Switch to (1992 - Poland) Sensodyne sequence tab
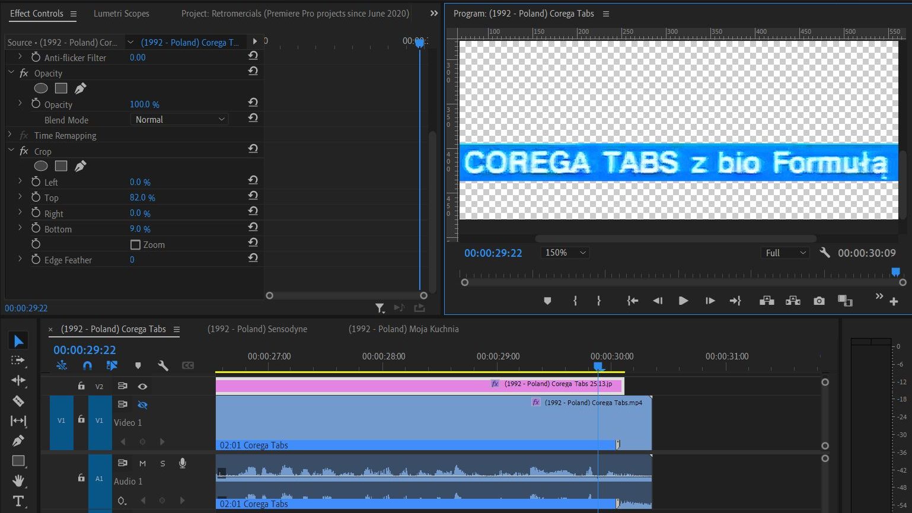Viewport: 912px width, 513px height. coord(257,329)
